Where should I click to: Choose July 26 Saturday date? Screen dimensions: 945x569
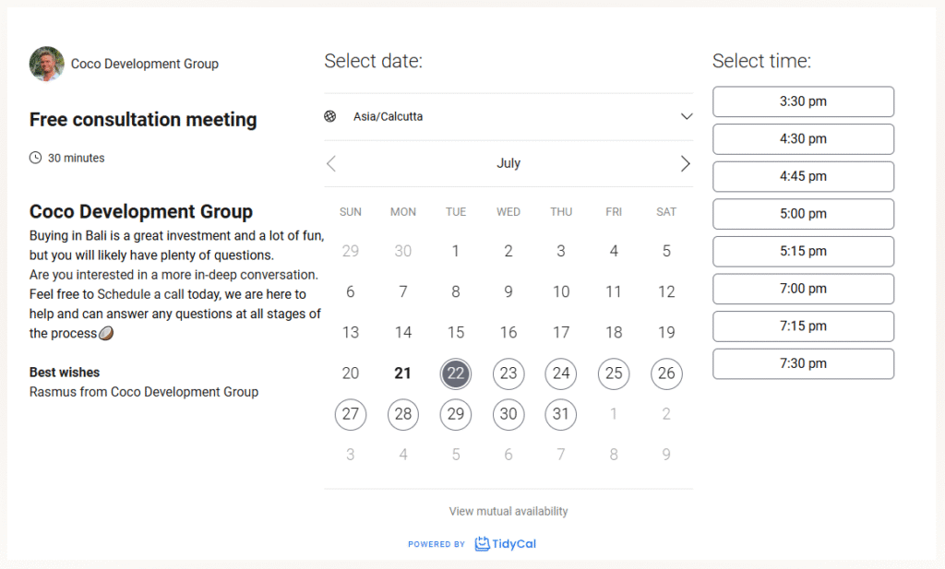tap(666, 373)
